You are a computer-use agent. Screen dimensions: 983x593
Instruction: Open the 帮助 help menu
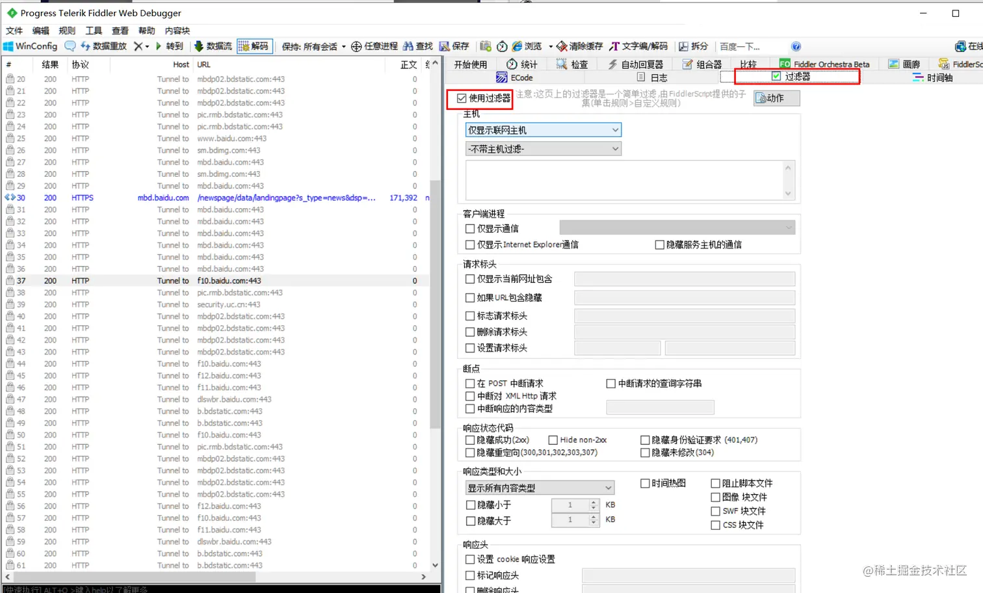coord(147,31)
